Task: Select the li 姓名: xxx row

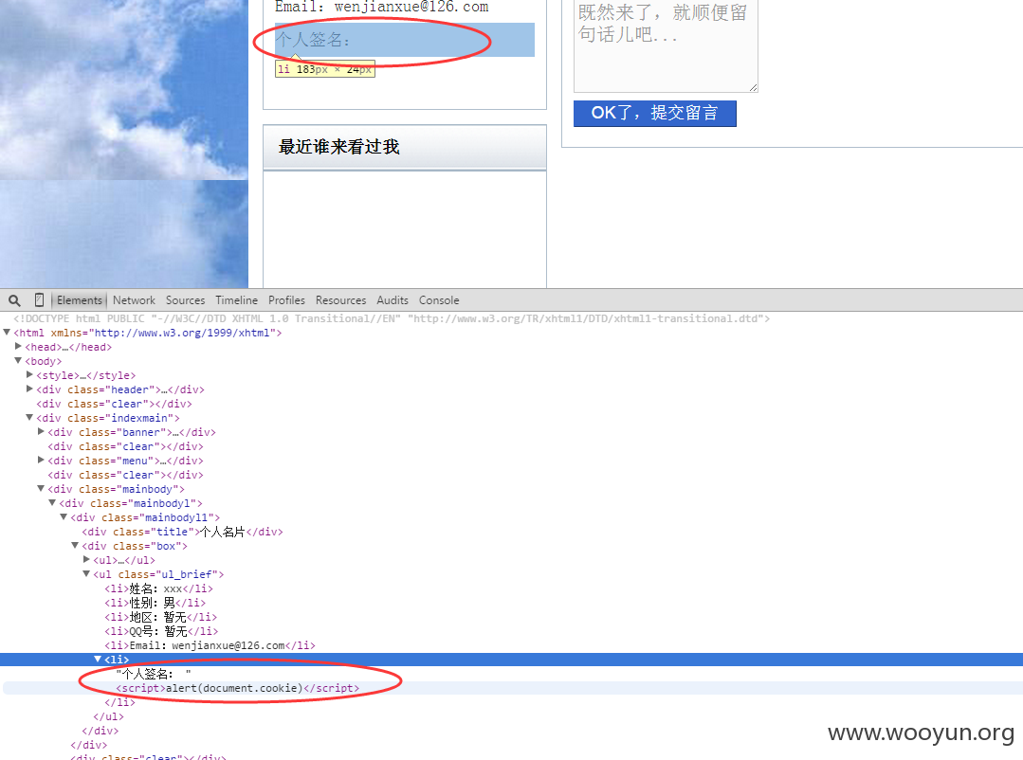Action: pyautogui.click(x=158, y=588)
